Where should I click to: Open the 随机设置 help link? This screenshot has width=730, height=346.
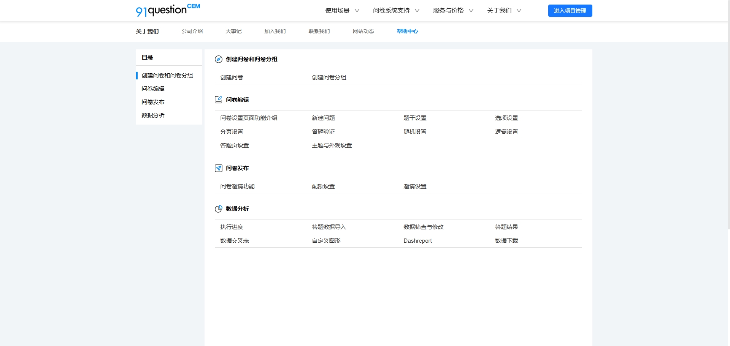click(x=415, y=132)
